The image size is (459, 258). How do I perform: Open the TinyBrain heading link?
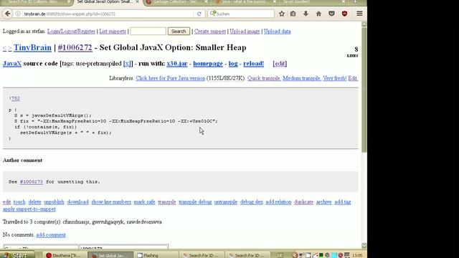point(32,47)
